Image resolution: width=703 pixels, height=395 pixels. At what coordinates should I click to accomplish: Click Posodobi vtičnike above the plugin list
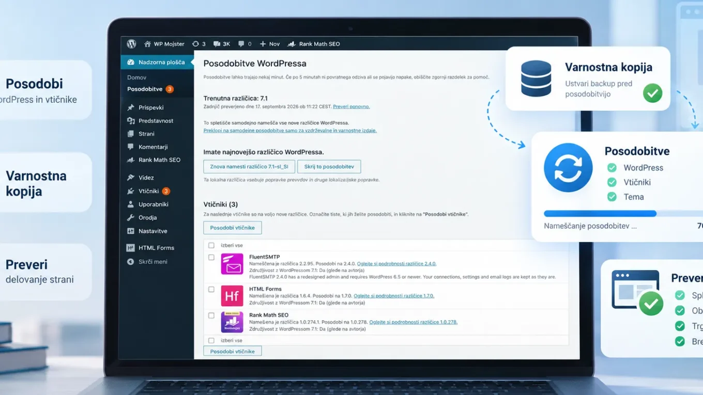pyautogui.click(x=233, y=228)
